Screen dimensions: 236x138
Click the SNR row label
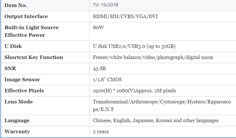tap(10, 68)
